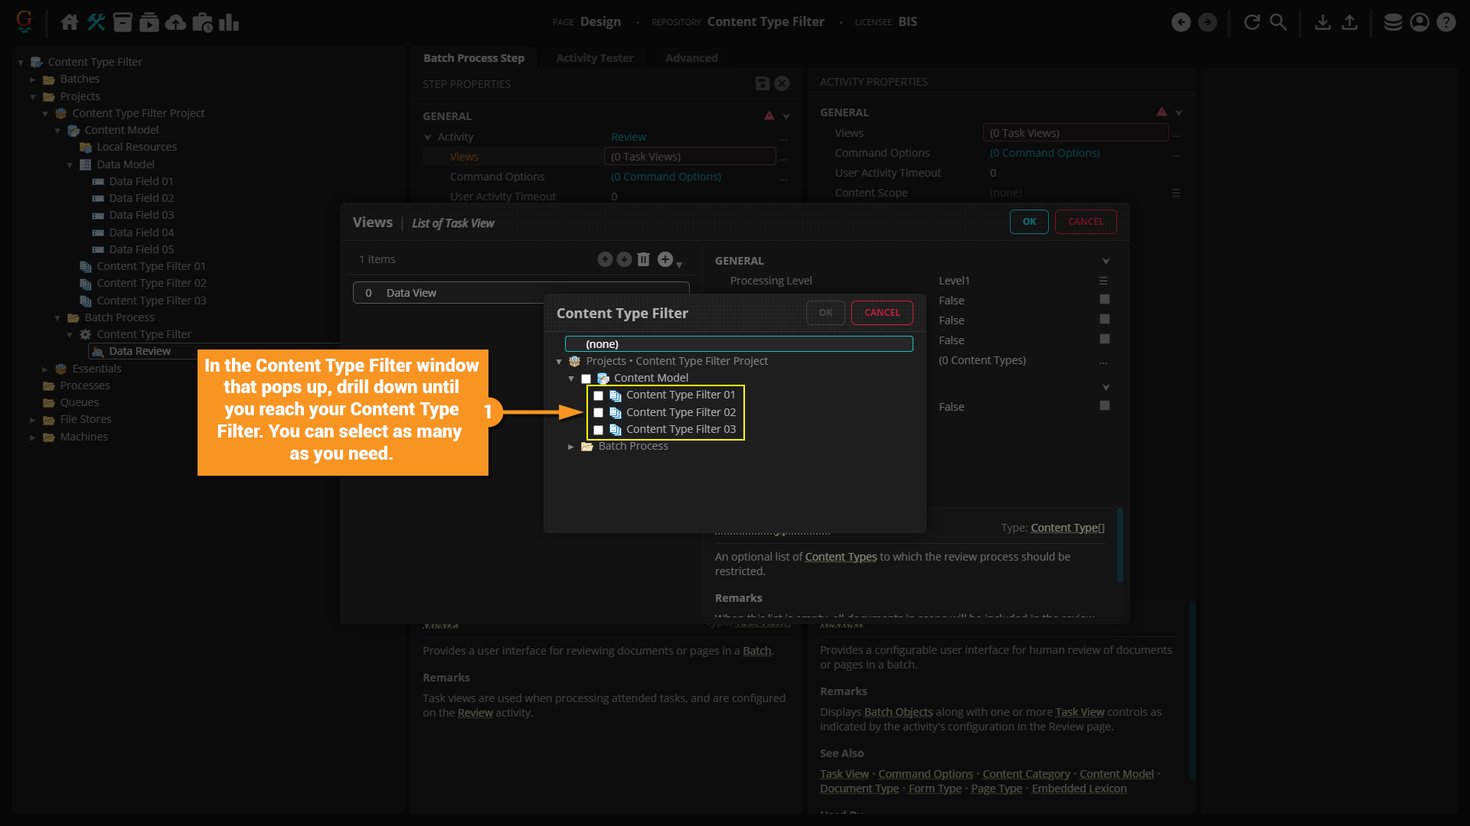Switch to the Advanced tab
Screen dimensions: 1470x826
691,58
